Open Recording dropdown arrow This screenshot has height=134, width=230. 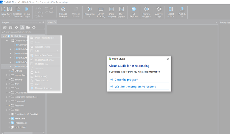(90, 17)
